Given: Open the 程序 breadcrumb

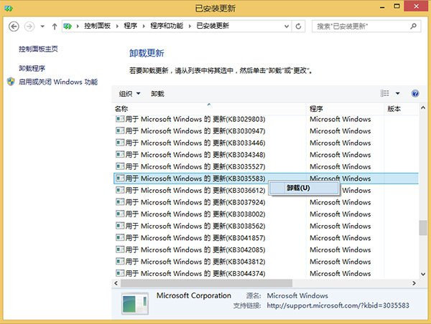Looking at the screenshot, I should tap(130, 26).
